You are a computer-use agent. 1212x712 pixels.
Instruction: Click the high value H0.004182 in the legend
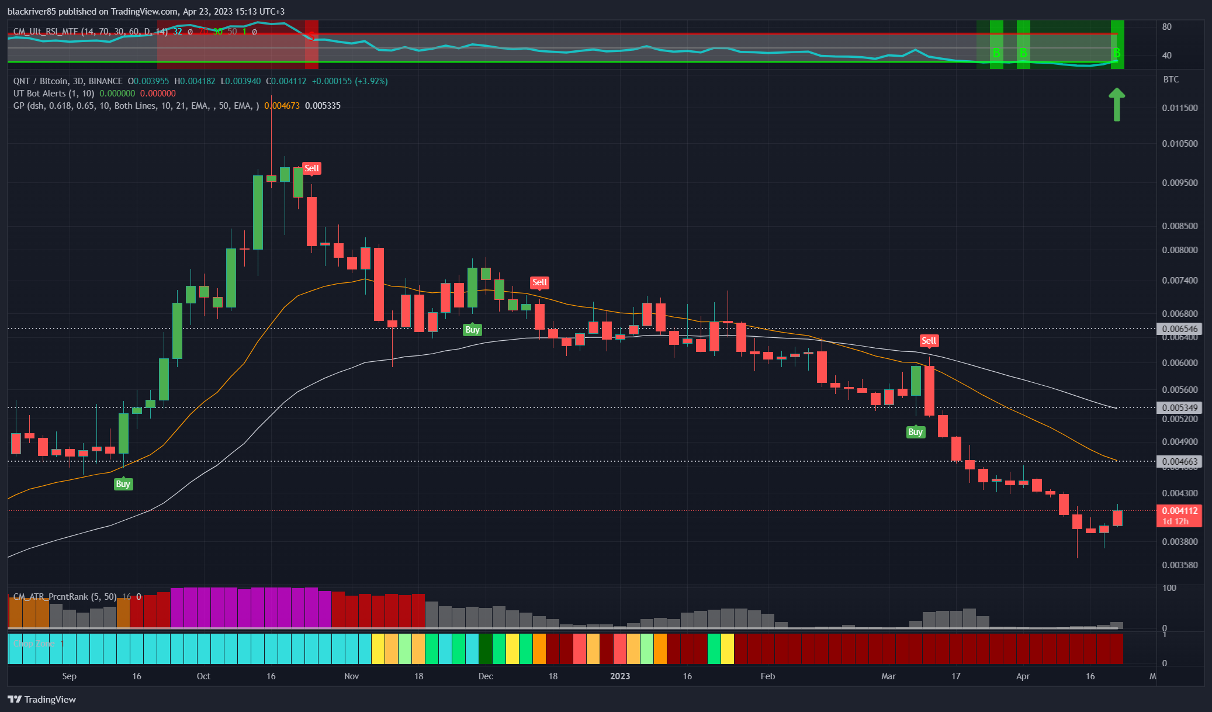pyautogui.click(x=195, y=81)
